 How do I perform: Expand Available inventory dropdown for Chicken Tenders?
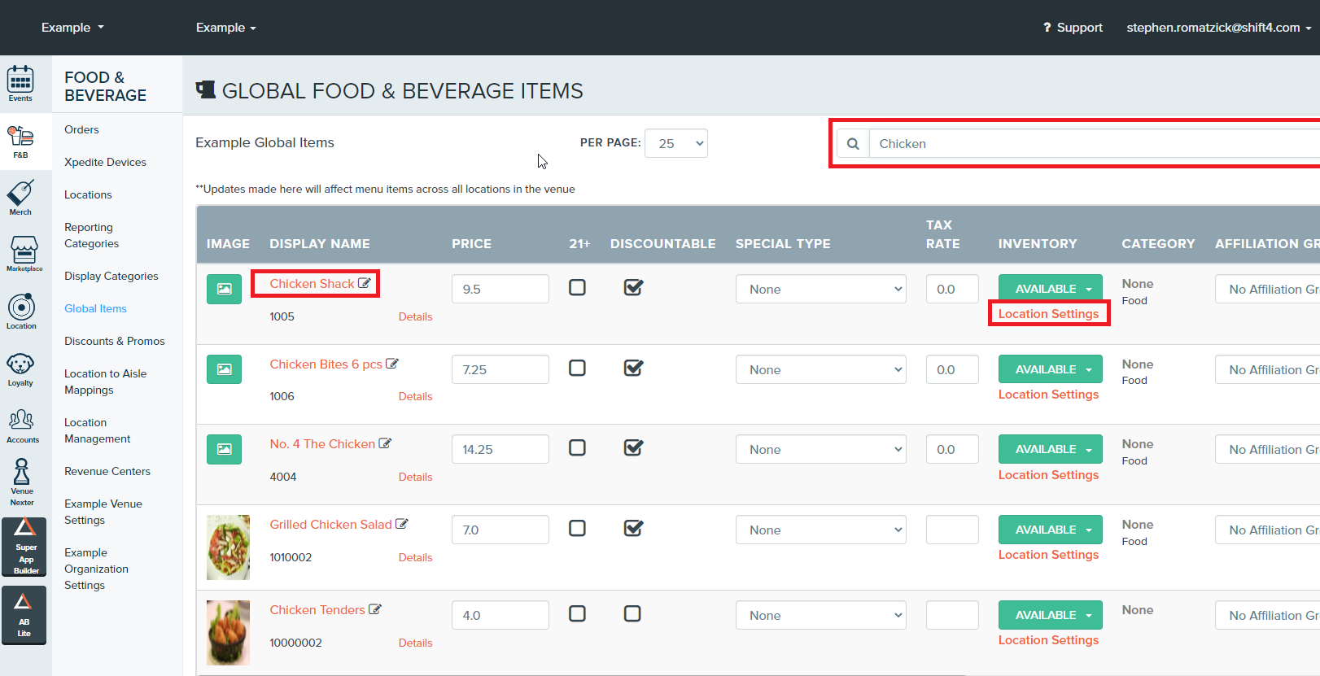tap(1051, 615)
